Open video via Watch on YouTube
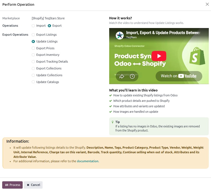Screen dimensions: 211x190 click(179, 76)
